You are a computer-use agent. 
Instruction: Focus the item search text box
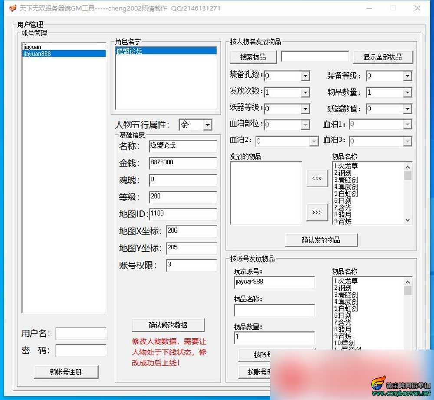[x=315, y=56]
